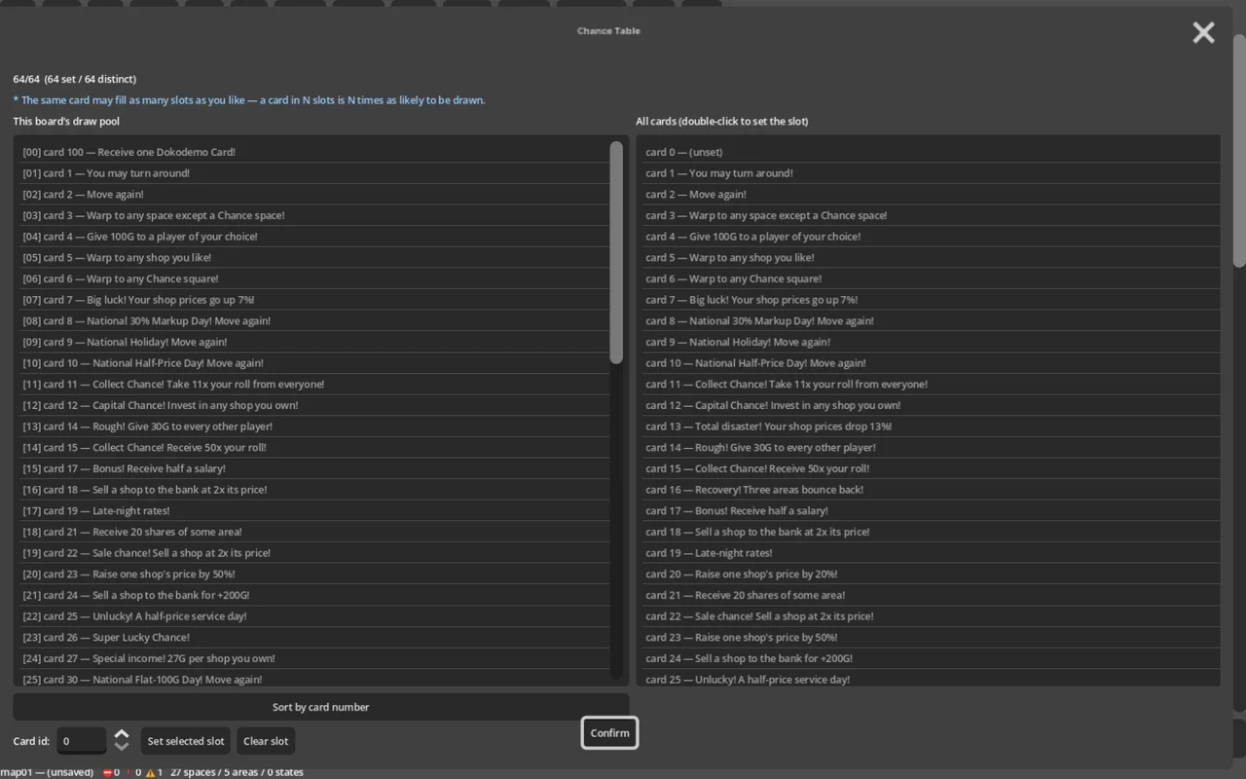
Task: Select card 2 Move again in All cards
Action: (x=930, y=195)
